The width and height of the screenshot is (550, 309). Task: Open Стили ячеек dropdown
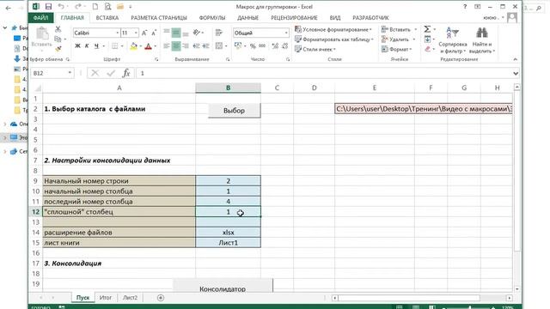[x=315, y=49]
